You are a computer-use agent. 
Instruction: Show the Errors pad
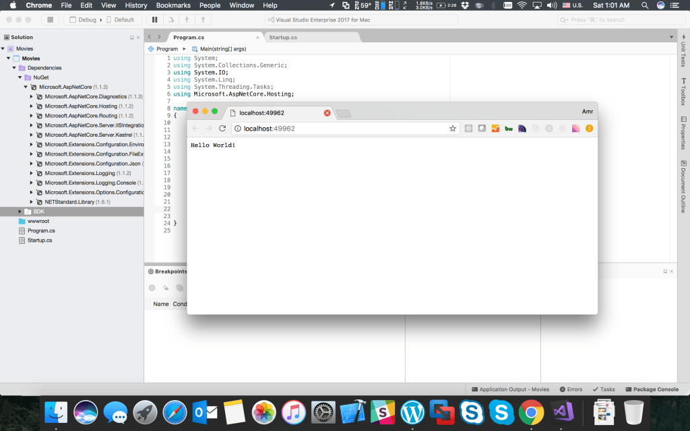[x=571, y=389]
